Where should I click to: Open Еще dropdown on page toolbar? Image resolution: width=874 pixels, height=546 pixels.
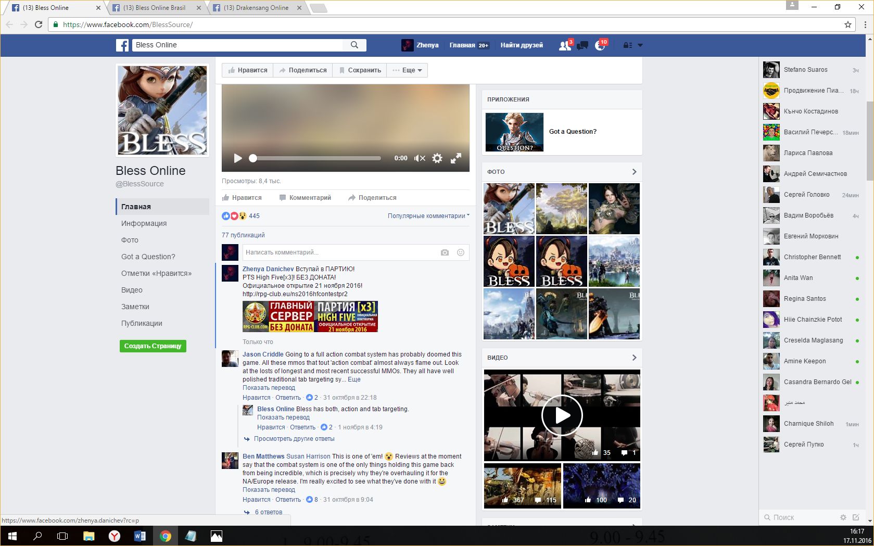click(x=408, y=70)
